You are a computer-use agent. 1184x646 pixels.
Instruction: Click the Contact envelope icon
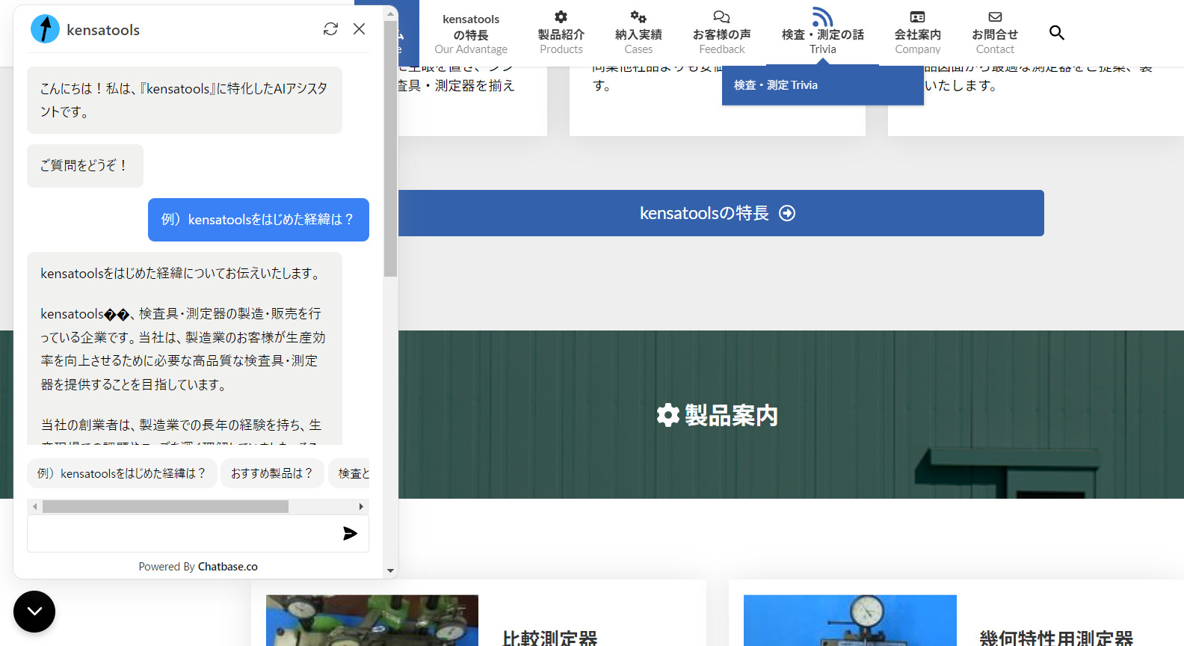click(995, 16)
